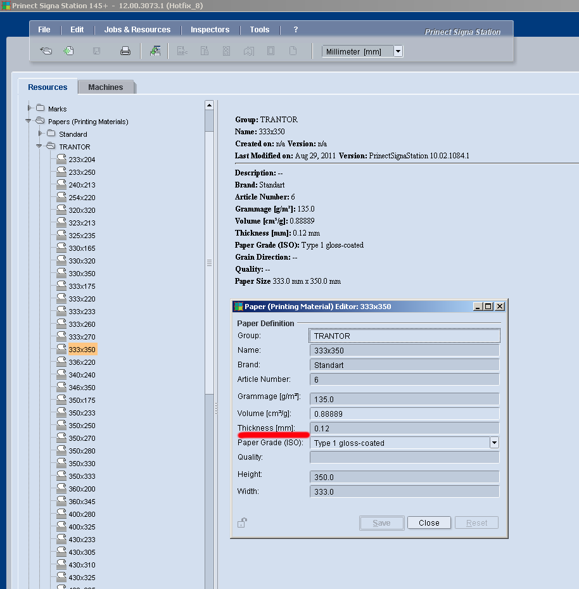Image resolution: width=579 pixels, height=589 pixels.
Task: Open the Jobs & Resources menu
Action: point(137,30)
